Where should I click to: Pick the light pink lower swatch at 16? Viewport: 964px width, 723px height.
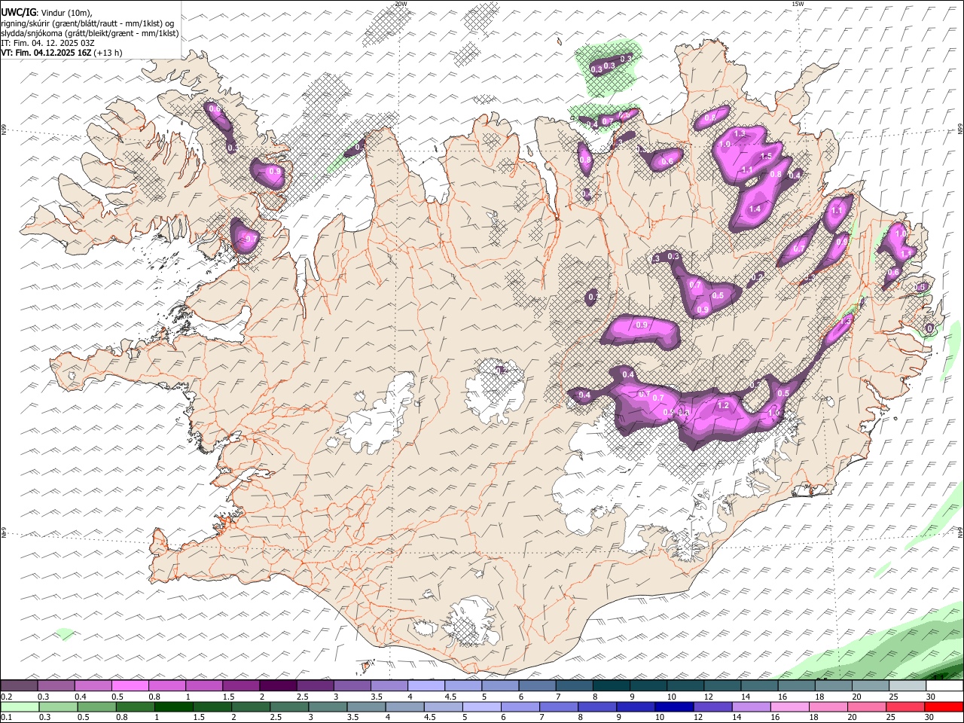pos(788,707)
